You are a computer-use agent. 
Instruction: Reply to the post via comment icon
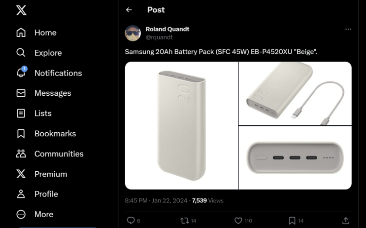pyautogui.click(x=131, y=221)
